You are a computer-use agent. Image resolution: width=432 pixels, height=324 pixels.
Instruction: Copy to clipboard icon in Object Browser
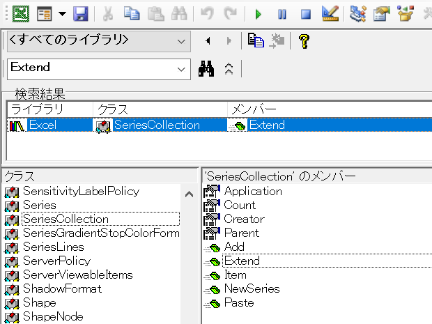256,41
